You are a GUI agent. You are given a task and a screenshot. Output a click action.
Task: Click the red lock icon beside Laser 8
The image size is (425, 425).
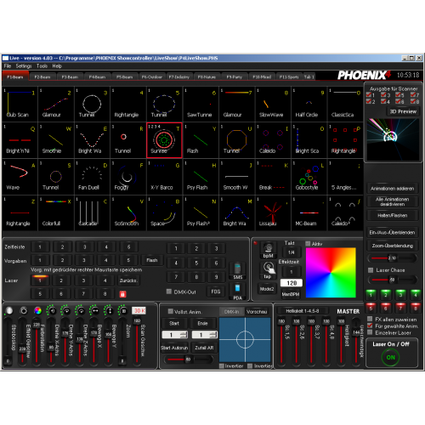(x=122, y=294)
